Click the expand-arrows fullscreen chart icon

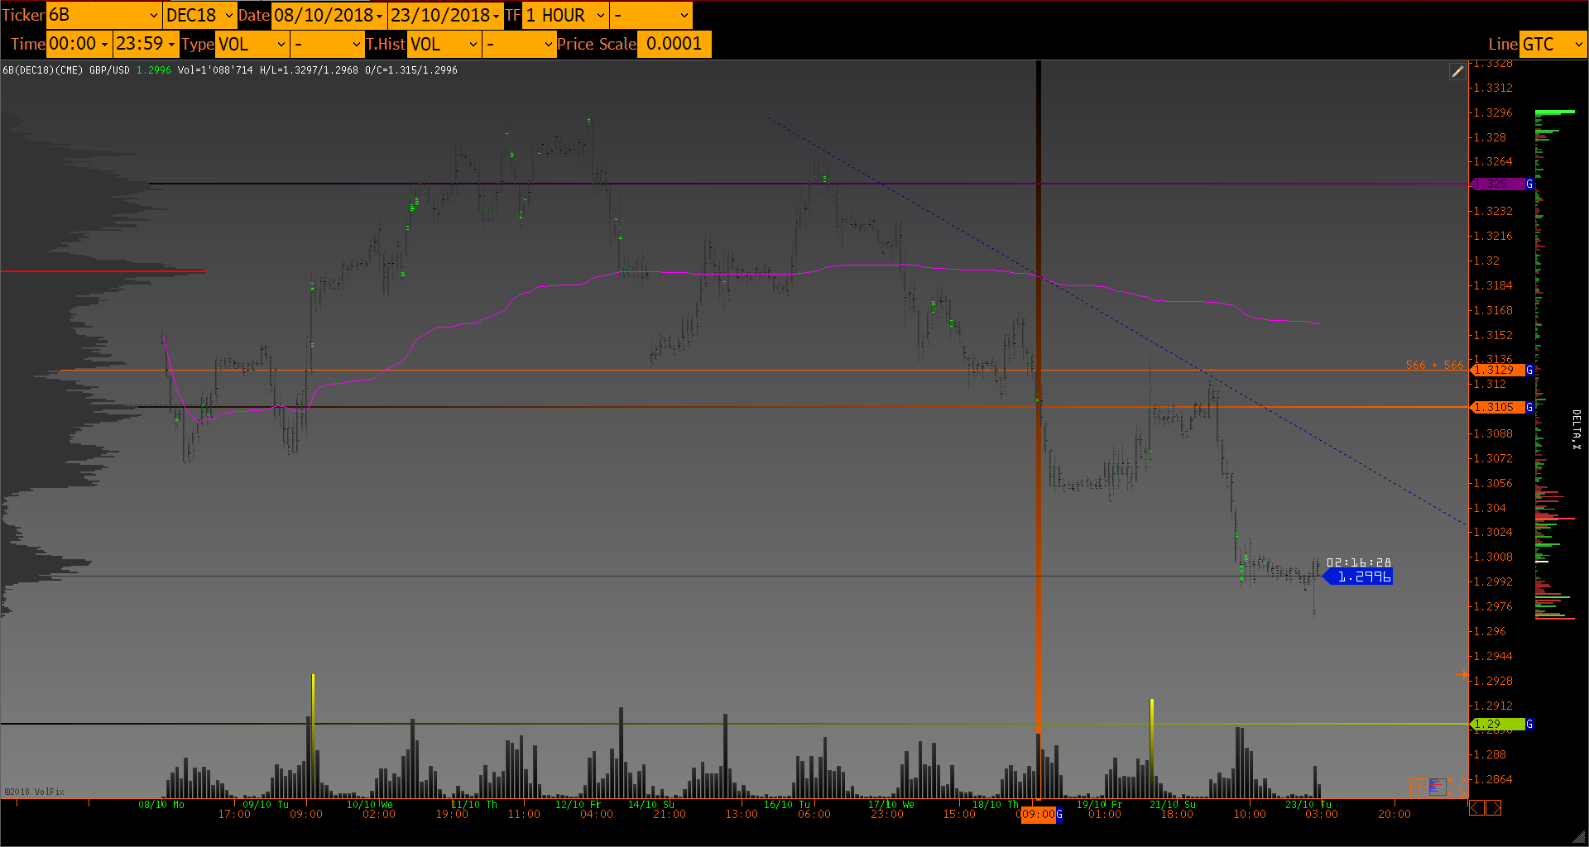[x=1458, y=787]
